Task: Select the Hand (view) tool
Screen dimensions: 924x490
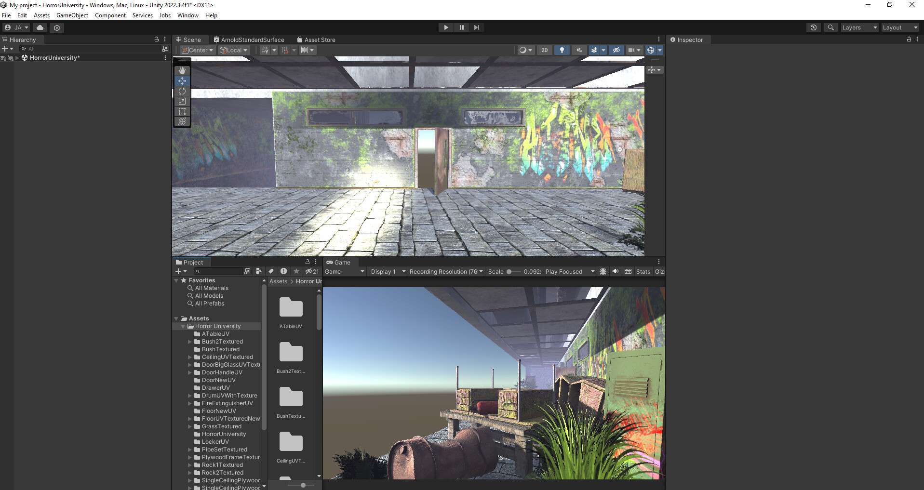Action: (182, 71)
